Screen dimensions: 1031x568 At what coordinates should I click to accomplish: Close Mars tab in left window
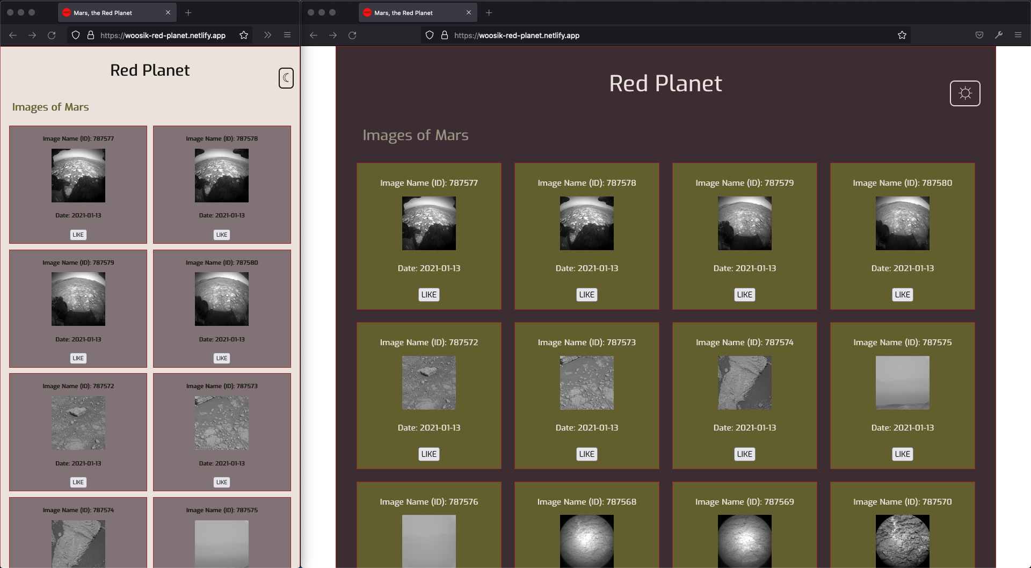(168, 13)
